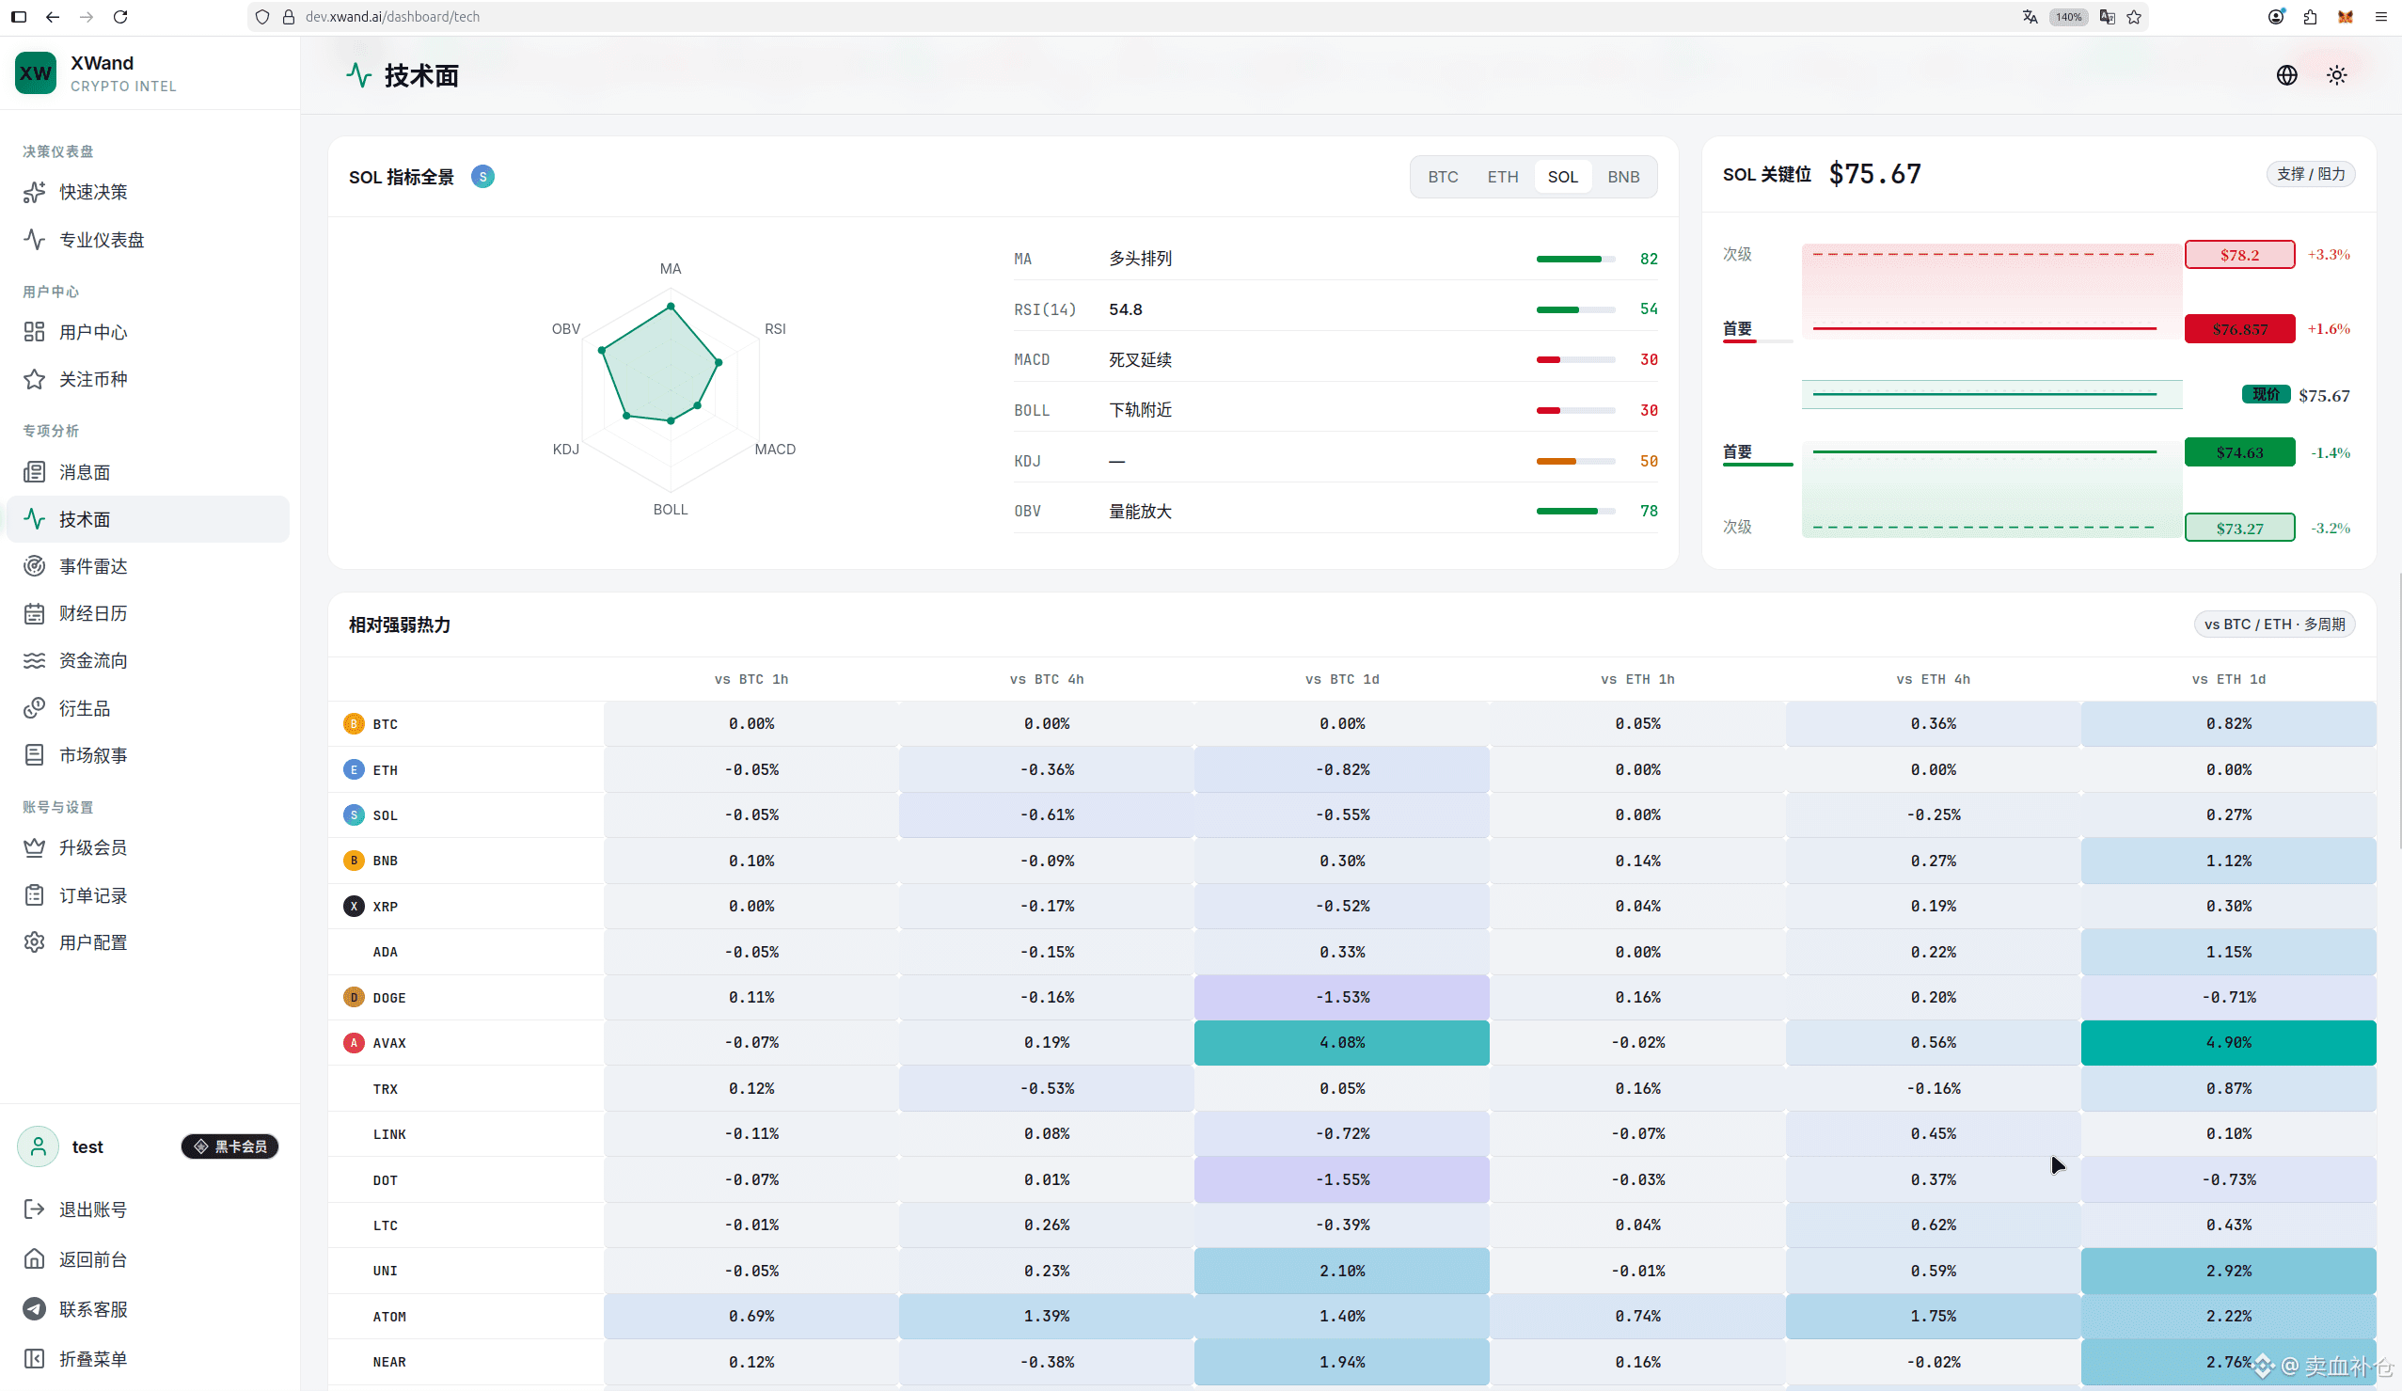This screenshot has height=1391, width=2402.
Task: Open the 快速决策 quick decision icon
Action: (34, 192)
